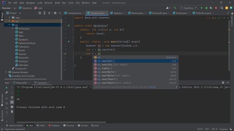Open the Build menu
The height and width of the screenshot is (131, 234).
coord(57,3)
